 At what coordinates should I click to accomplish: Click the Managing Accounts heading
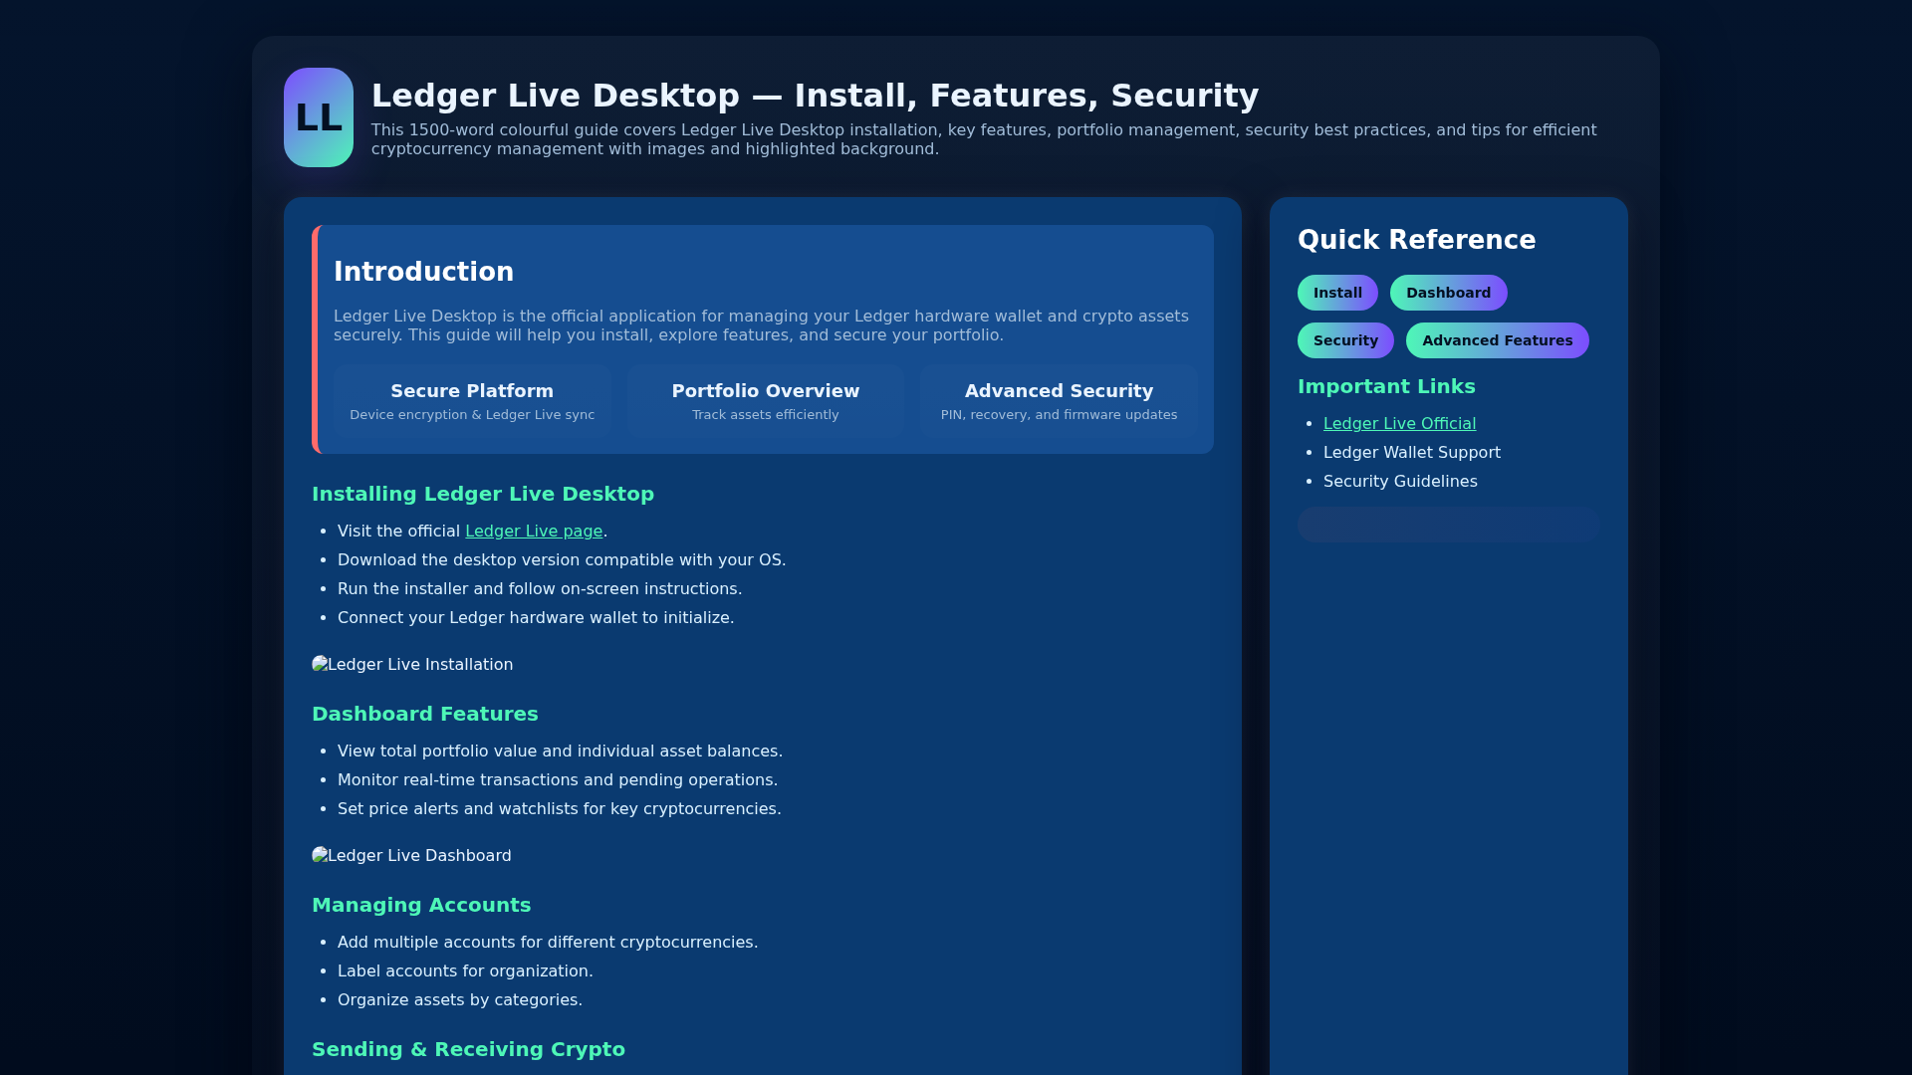[421, 905]
